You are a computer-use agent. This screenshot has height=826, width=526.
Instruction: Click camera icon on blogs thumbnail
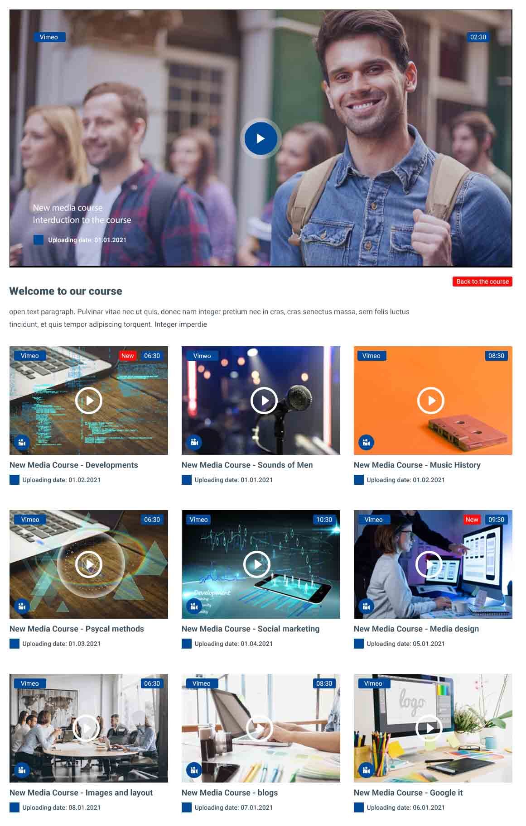[194, 770]
